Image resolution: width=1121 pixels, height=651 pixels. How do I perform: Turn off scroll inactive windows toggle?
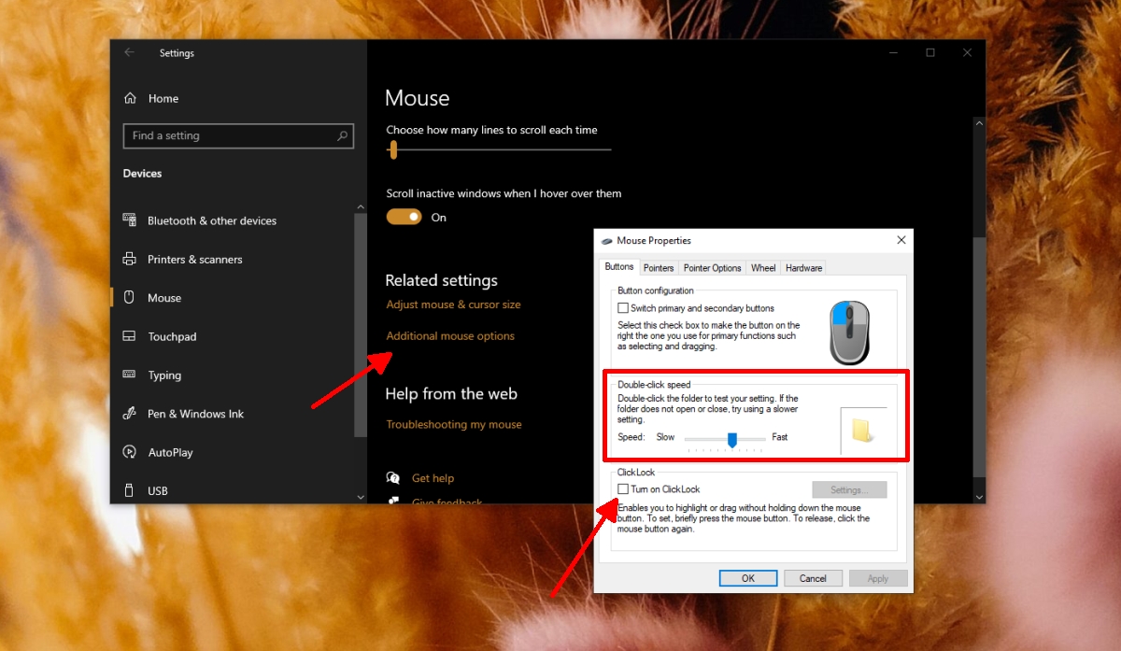pyautogui.click(x=404, y=217)
